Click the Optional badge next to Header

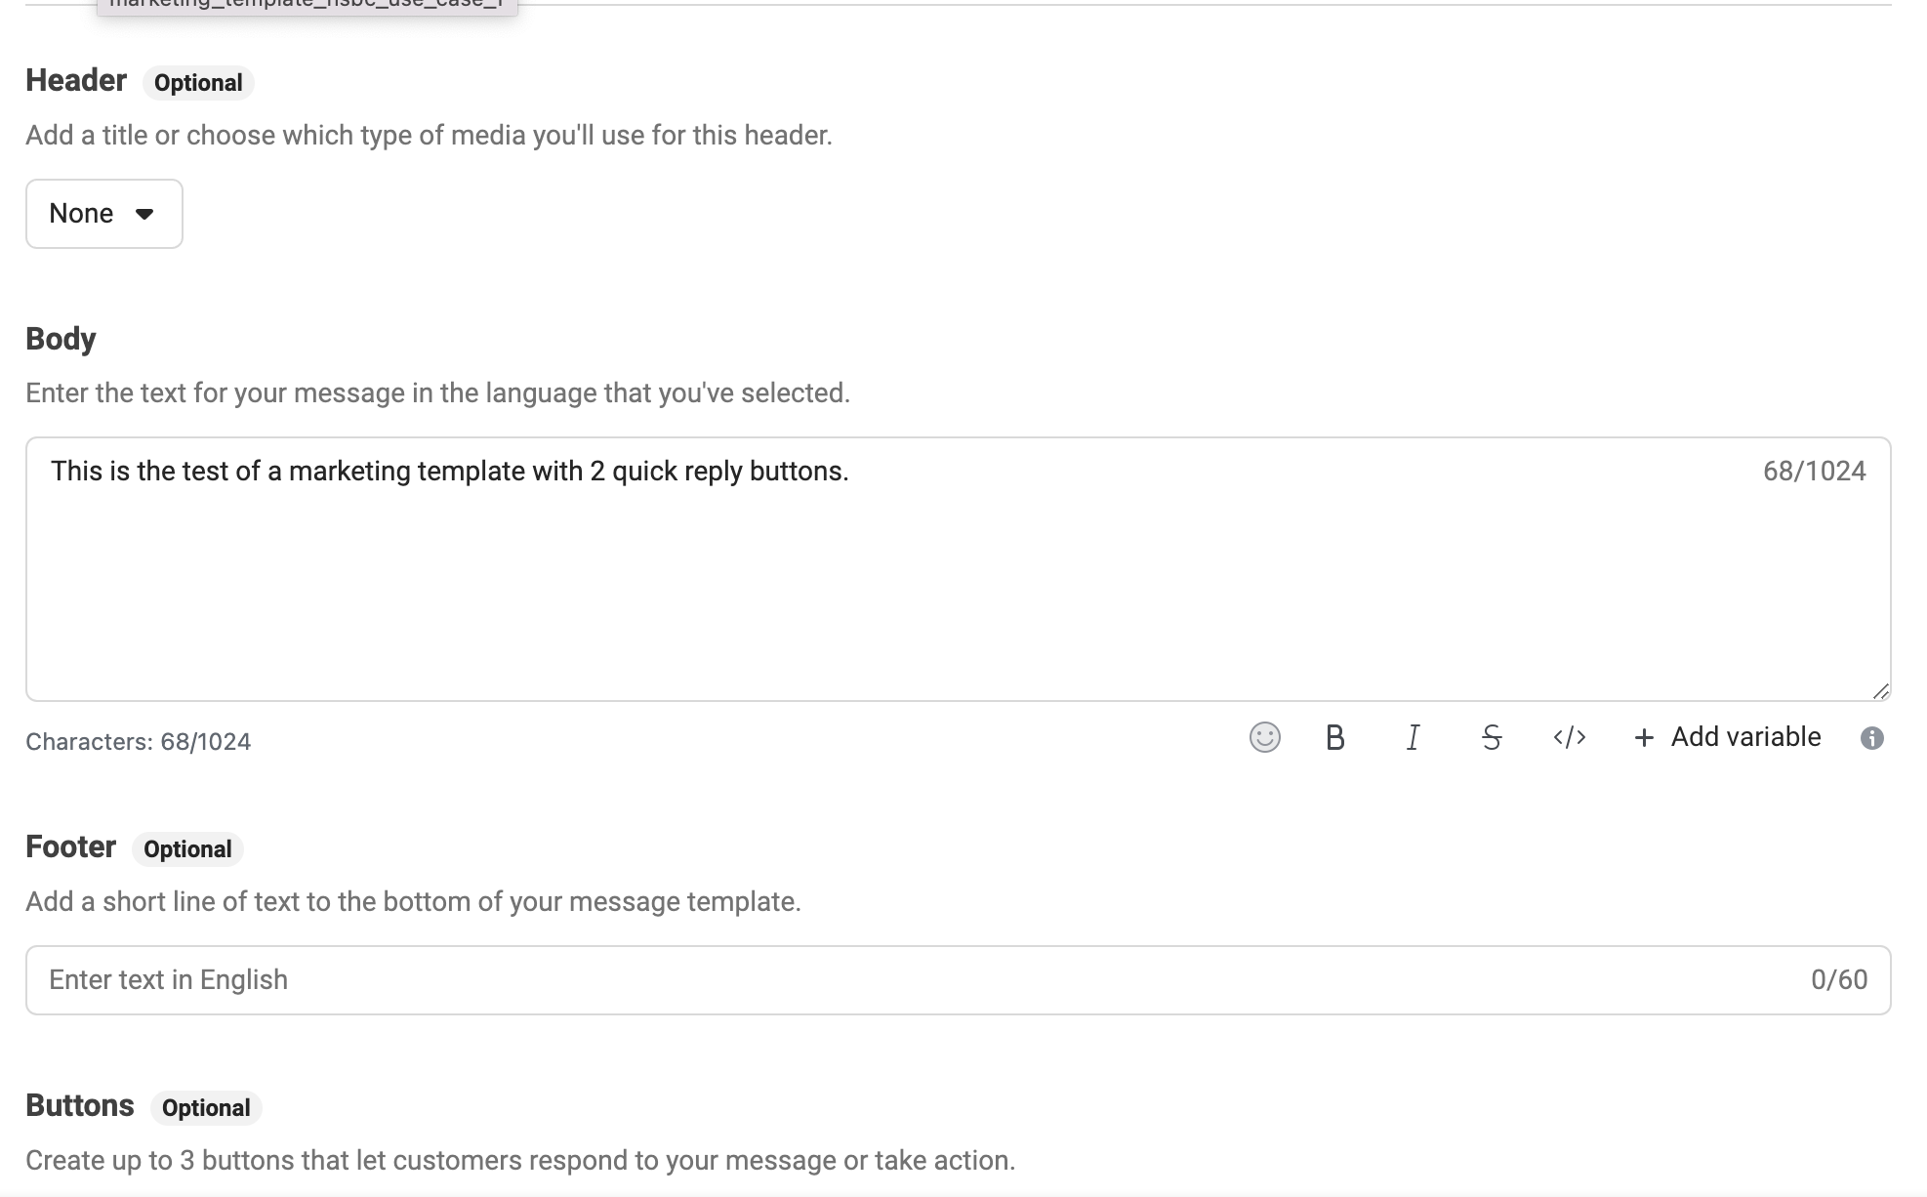198,83
